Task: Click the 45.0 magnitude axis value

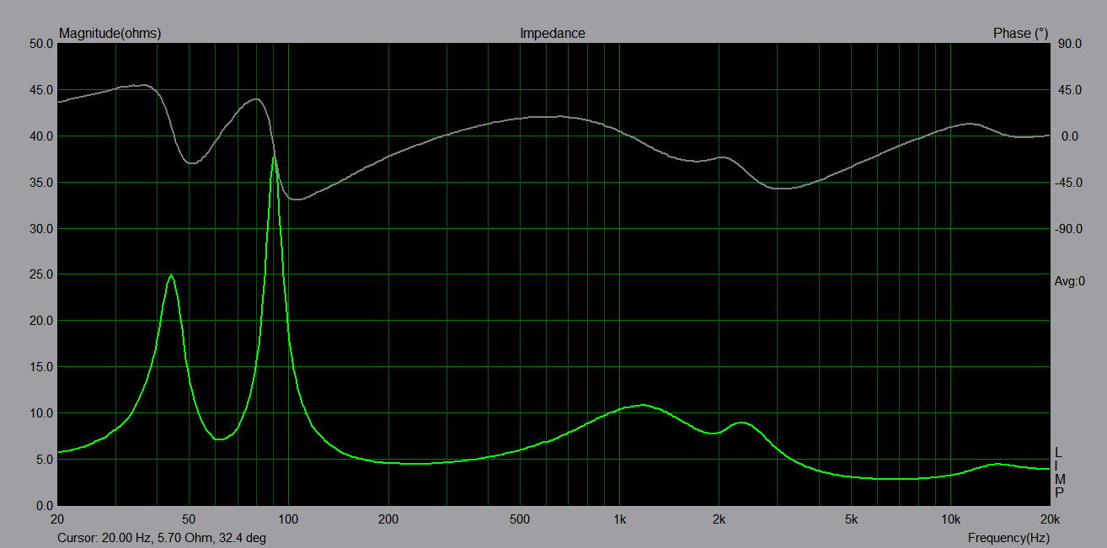Action: click(41, 90)
